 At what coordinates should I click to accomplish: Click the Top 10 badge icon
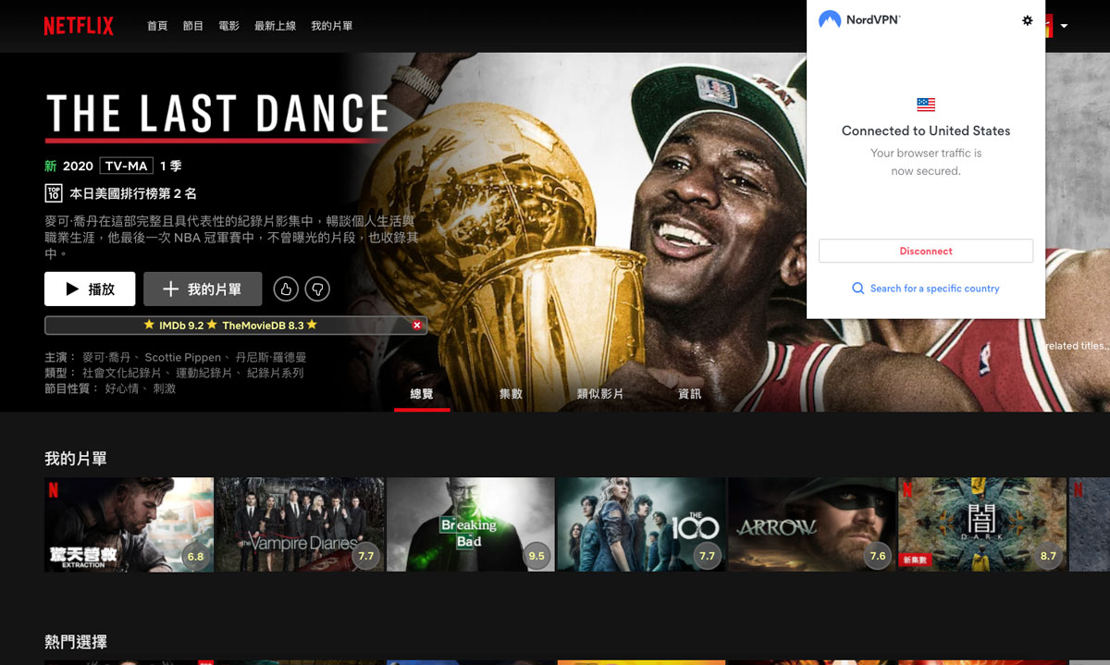click(54, 193)
